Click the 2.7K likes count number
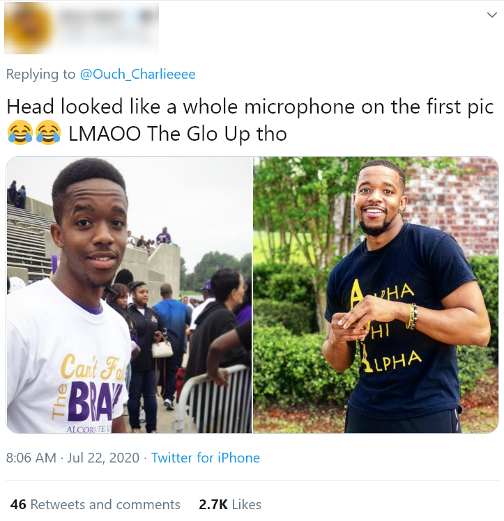Screen dimensions: 504x521 point(213,504)
